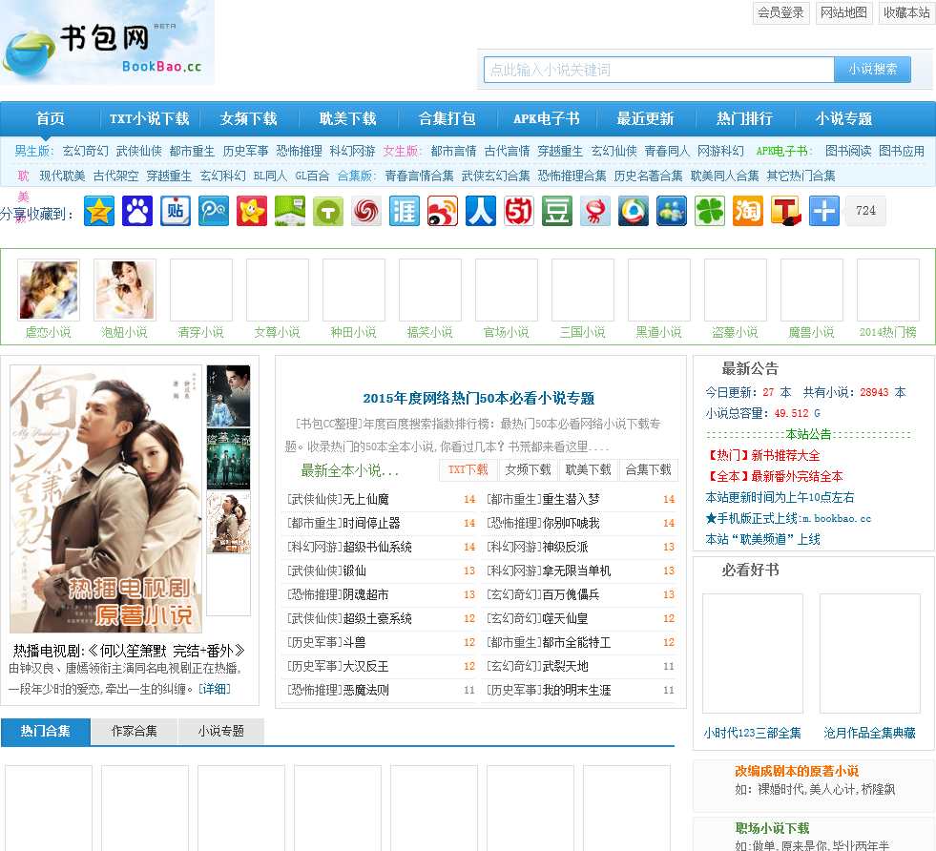
Task: Open 2015年度网络热门50本必看小说专题 headline
Action: (479, 398)
